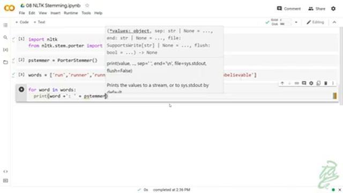
Task: Open the Files folder sidebar icon
Action: pyautogui.click(x=5, y=62)
